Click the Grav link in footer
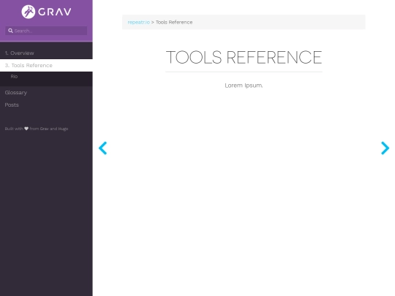Image resolution: width=395 pixels, height=296 pixels. pyautogui.click(x=44, y=129)
